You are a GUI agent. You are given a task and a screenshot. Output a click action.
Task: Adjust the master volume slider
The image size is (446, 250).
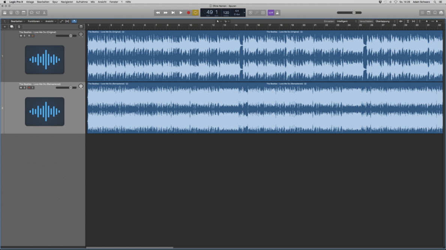[349, 13]
